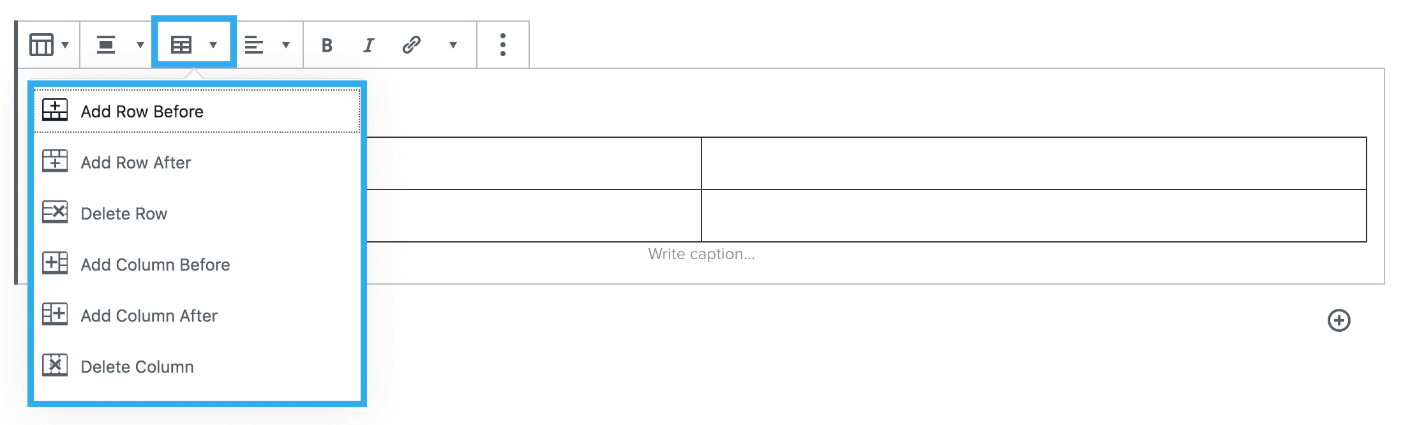This screenshot has height=425, width=1403.
Task: Expand the link options dropdown arrow
Action: coord(453,45)
